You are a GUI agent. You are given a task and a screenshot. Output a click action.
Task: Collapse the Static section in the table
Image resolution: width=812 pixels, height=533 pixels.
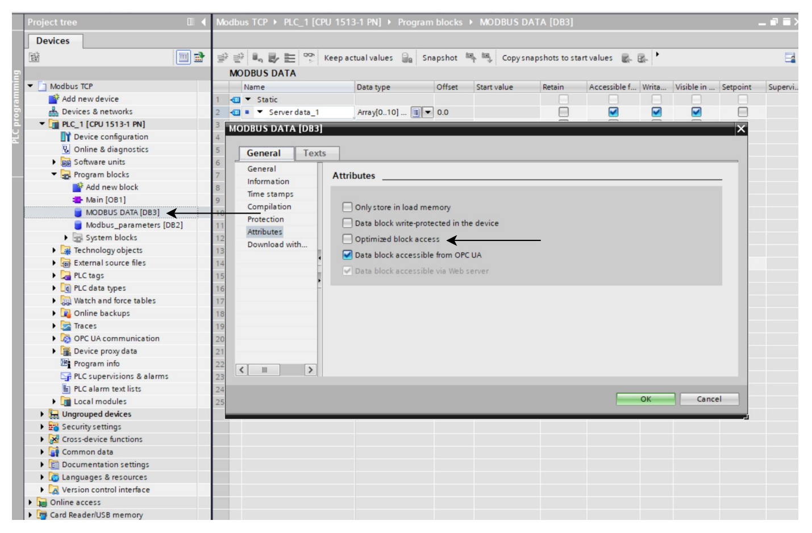coord(248,99)
